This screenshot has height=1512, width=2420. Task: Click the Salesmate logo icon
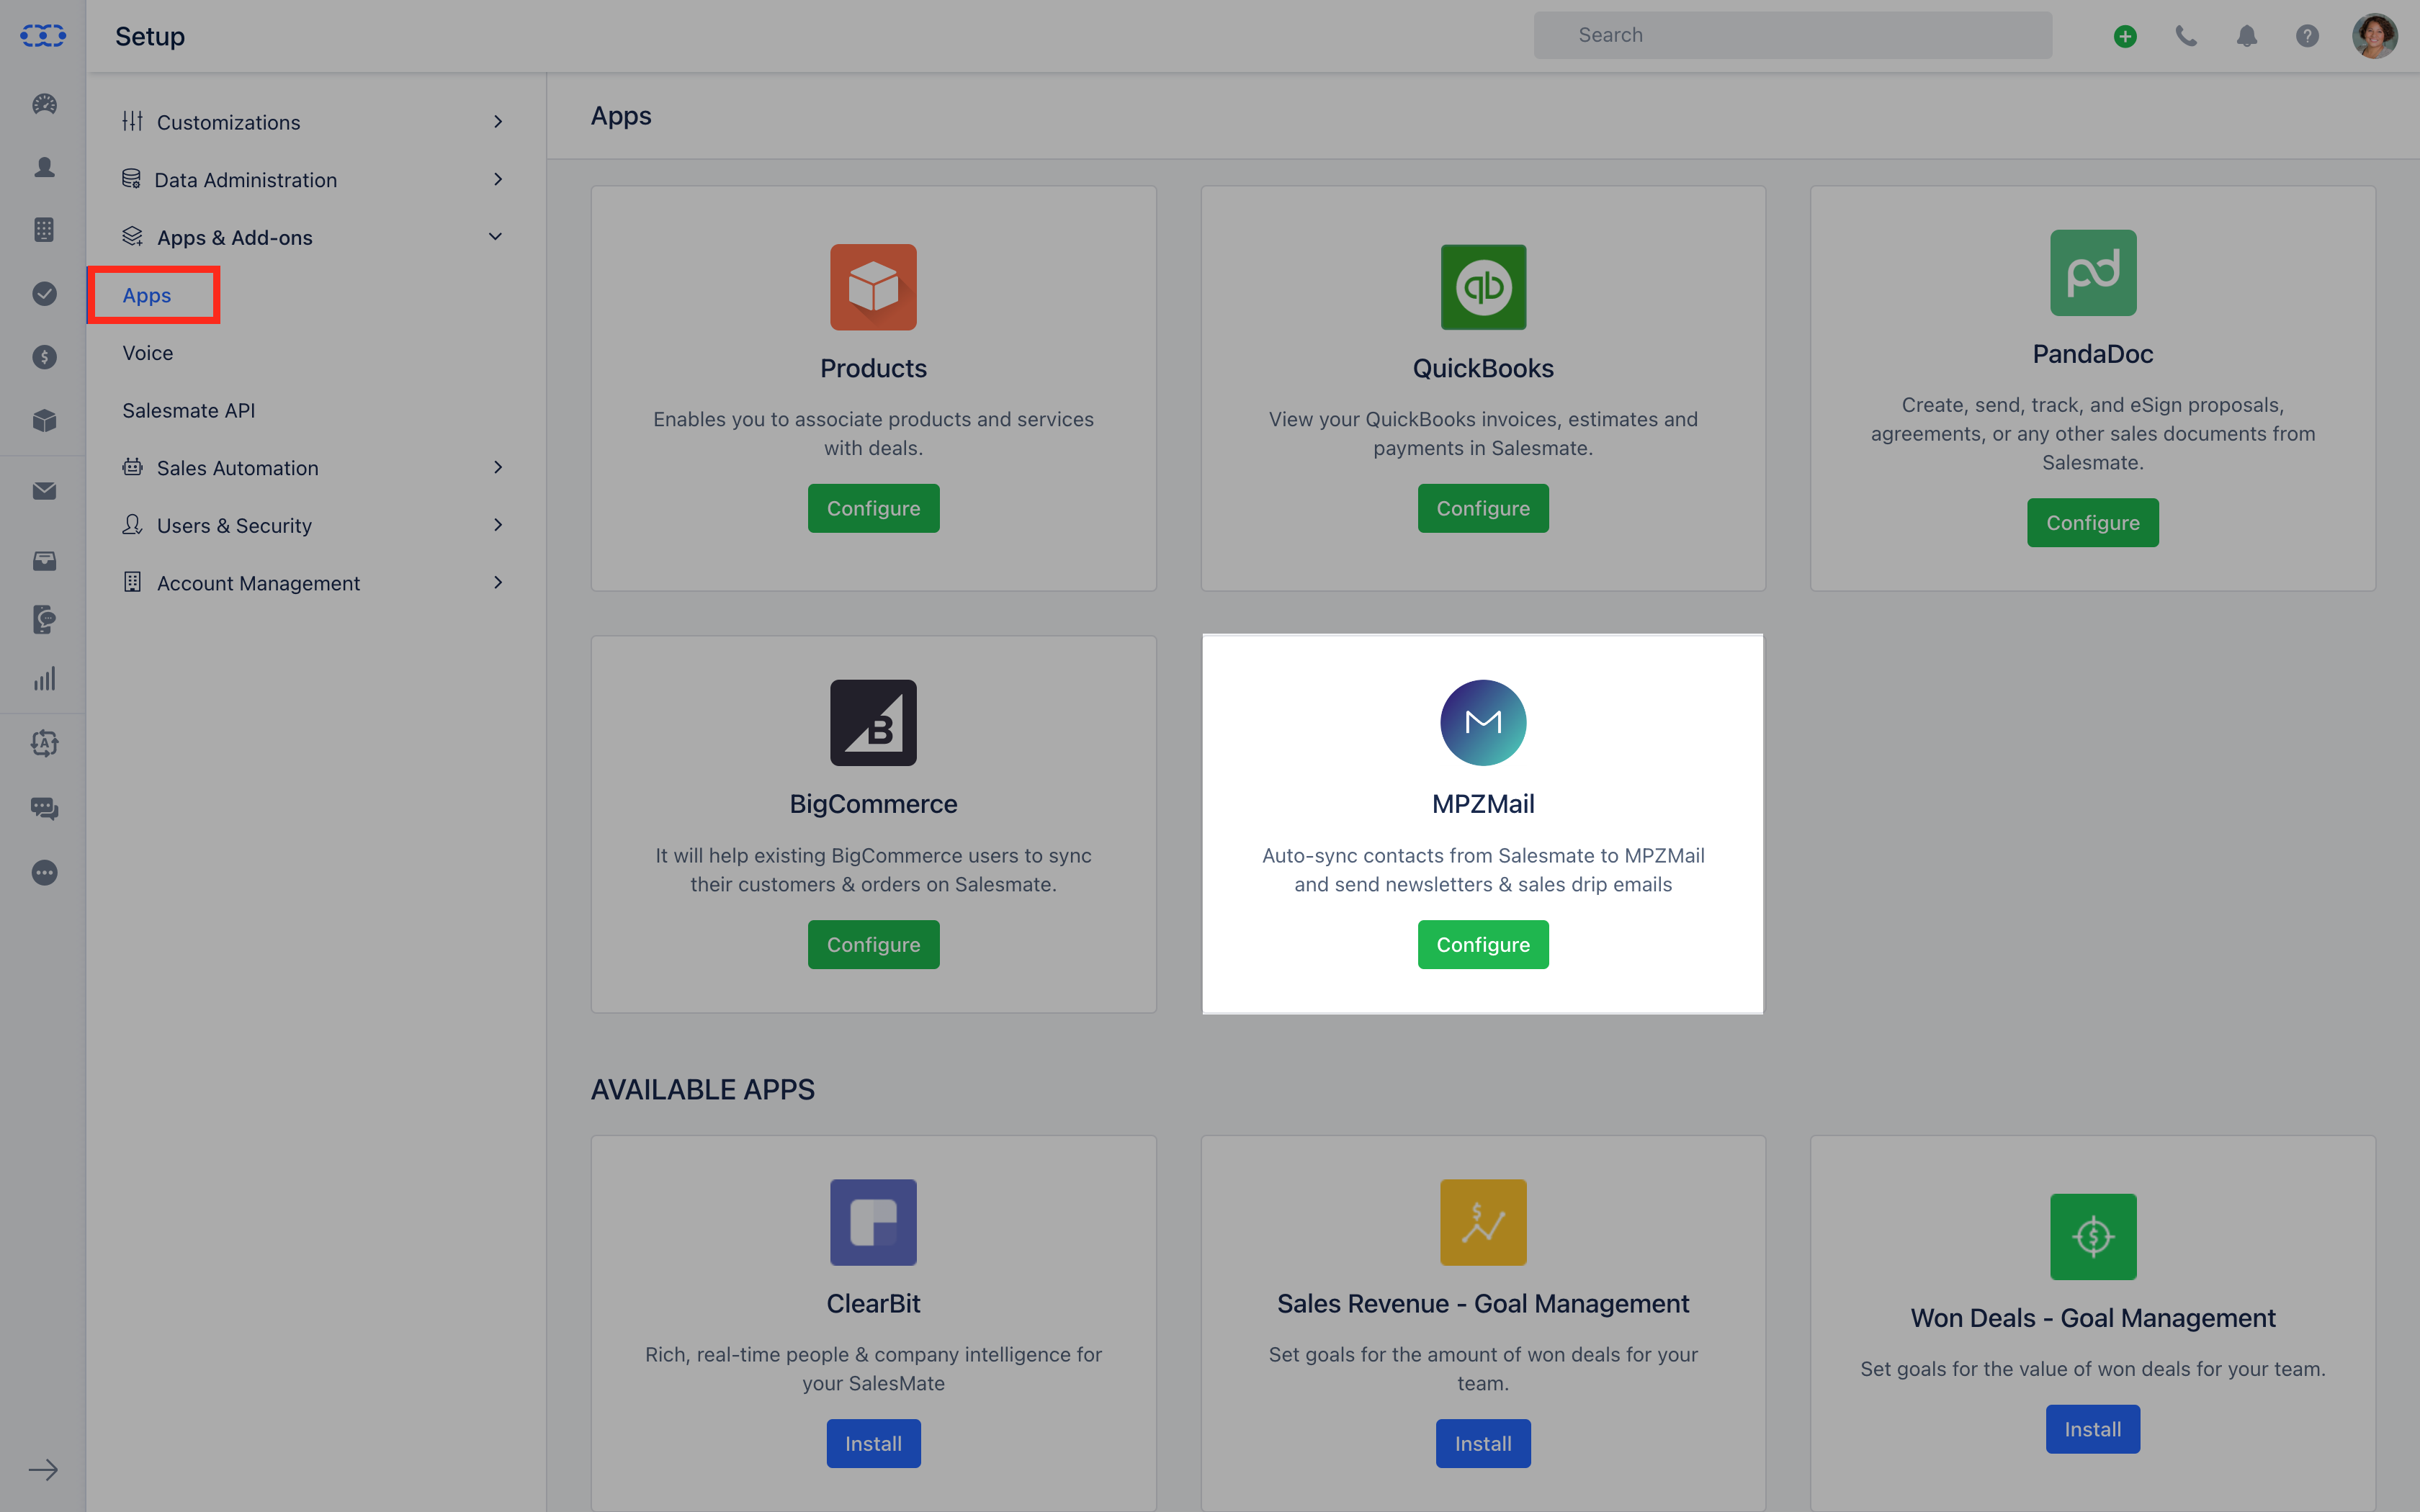43,36
